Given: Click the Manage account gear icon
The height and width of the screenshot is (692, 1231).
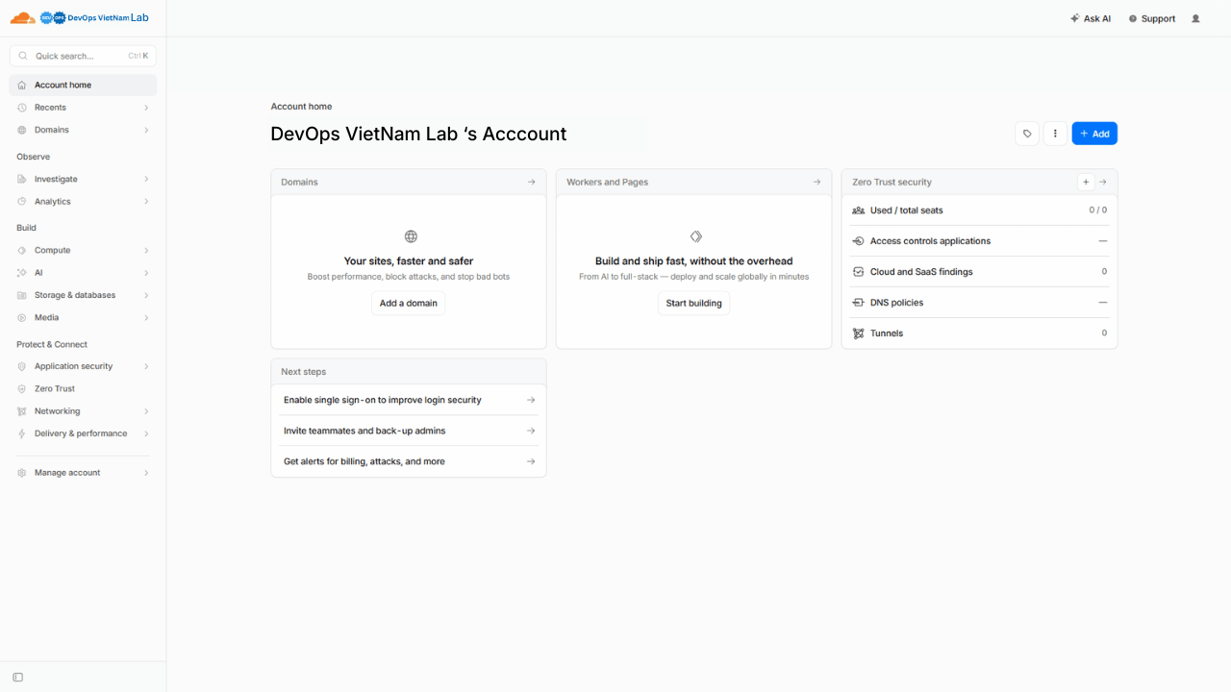Looking at the screenshot, I should click(x=22, y=473).
